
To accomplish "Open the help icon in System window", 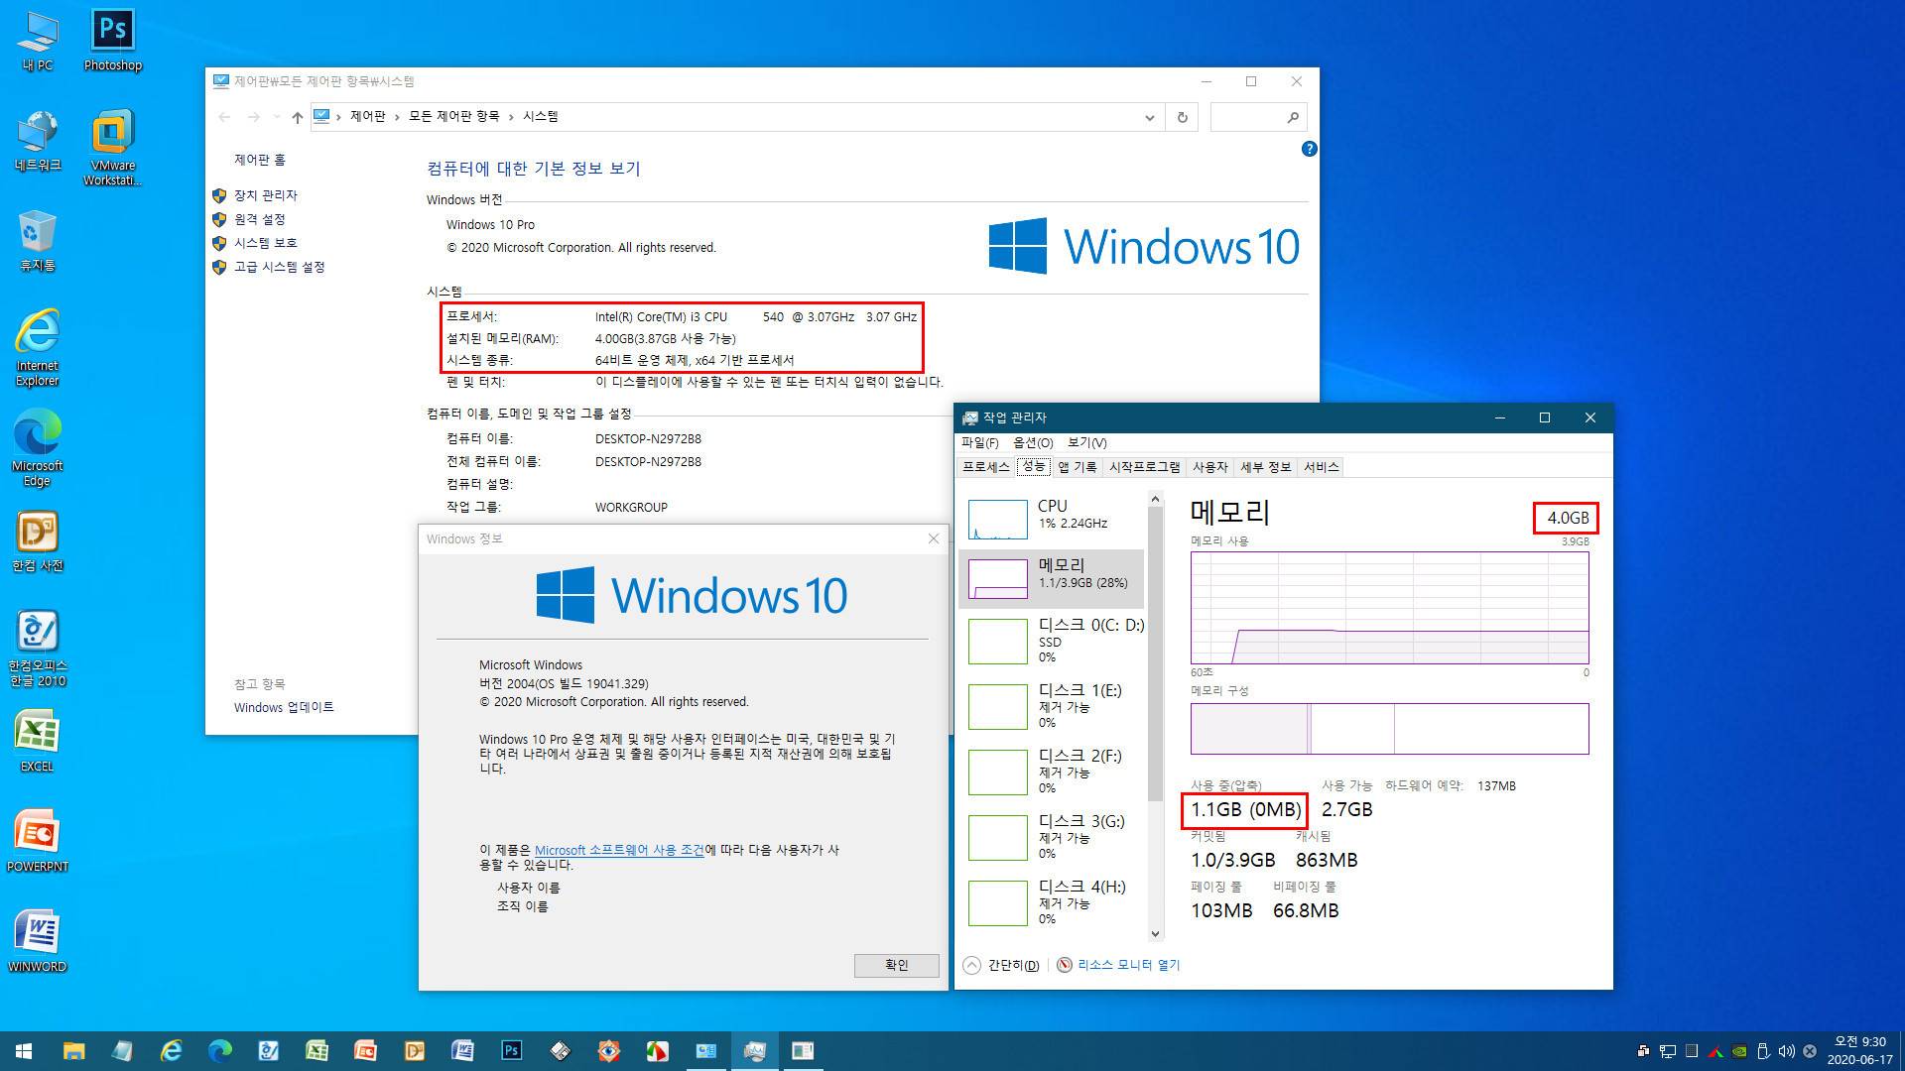I will (x=1309, y=149).
